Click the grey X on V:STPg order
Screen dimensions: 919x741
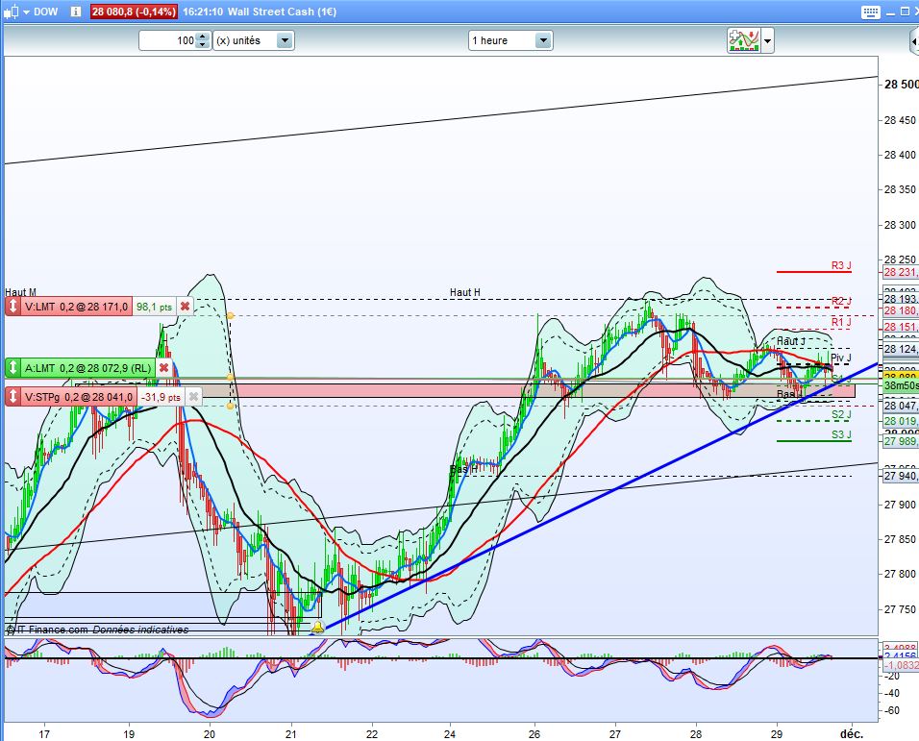(193, 397)
